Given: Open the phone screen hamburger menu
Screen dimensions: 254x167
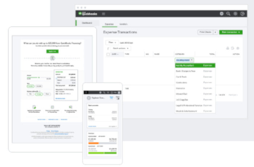Looking at the screenshot, I should coord(86,93).
